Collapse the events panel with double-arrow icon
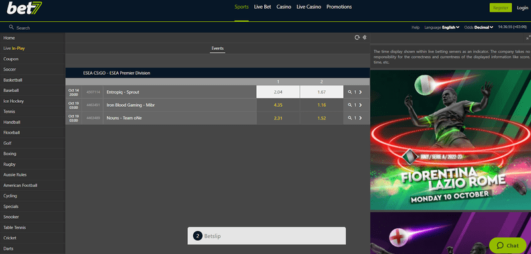Image resolution: width=531 pixels, height=254 pixels. [x=364, y=38]
